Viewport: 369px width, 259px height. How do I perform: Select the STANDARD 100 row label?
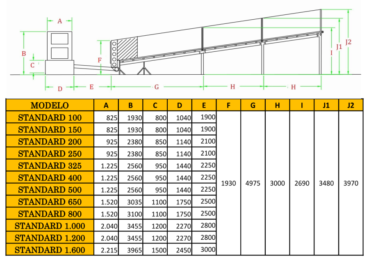tap(50, 118)
